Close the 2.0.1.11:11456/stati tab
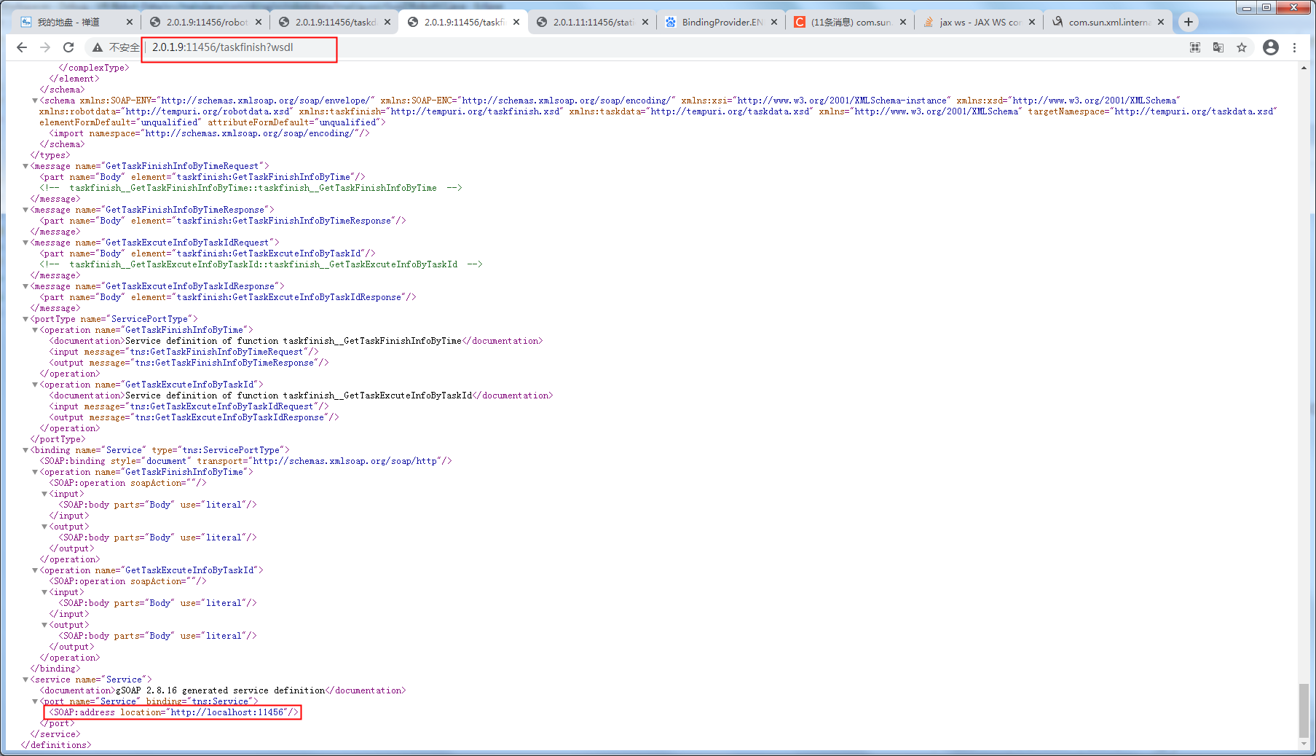Screen dimensions: 1316x756 645,22
